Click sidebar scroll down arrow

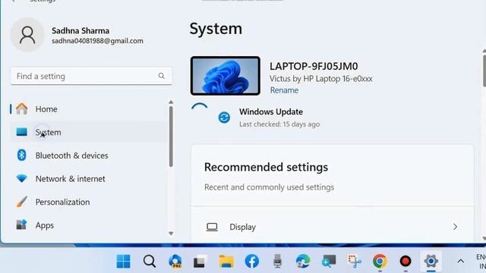(171, 234)
